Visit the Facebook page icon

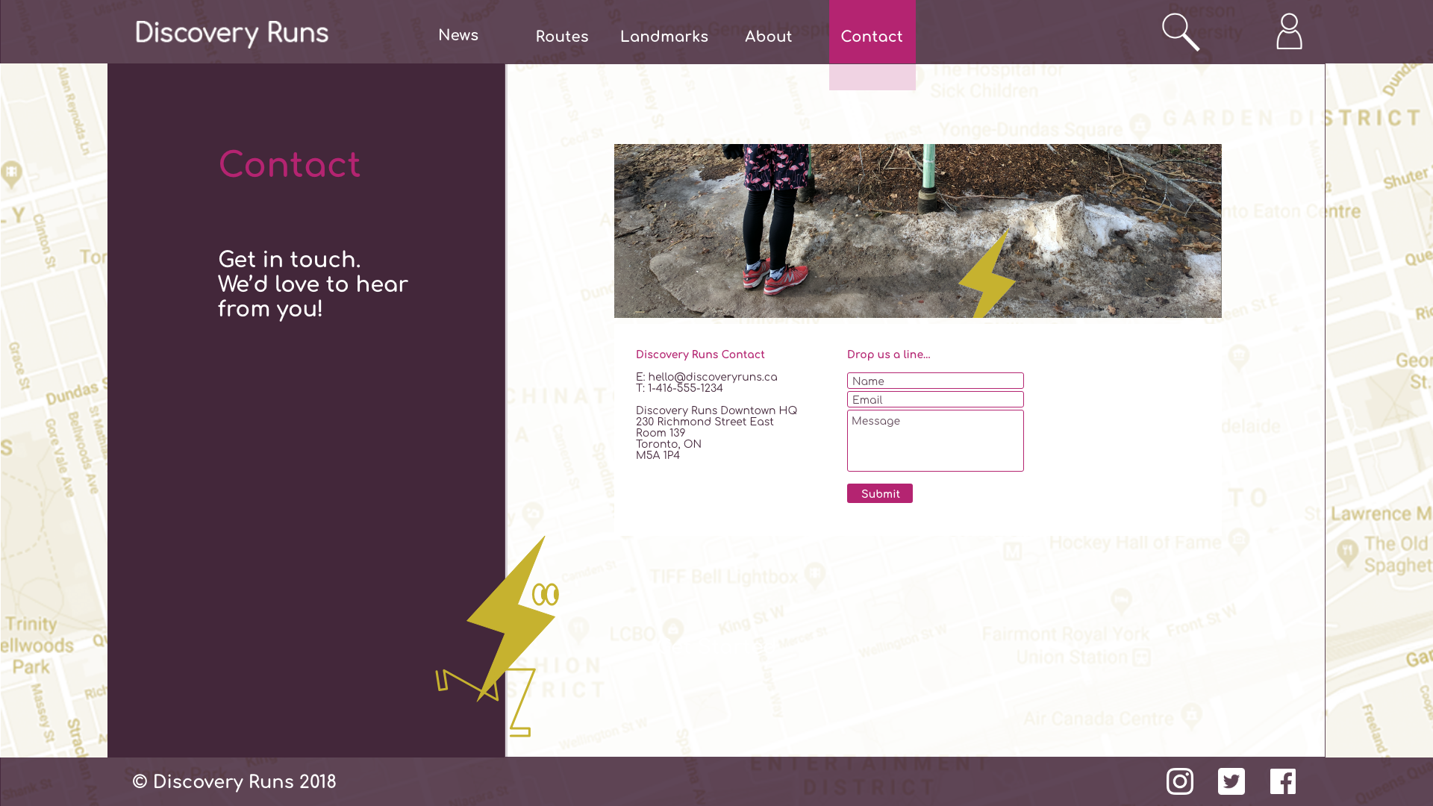click(x=1283, y=781)
